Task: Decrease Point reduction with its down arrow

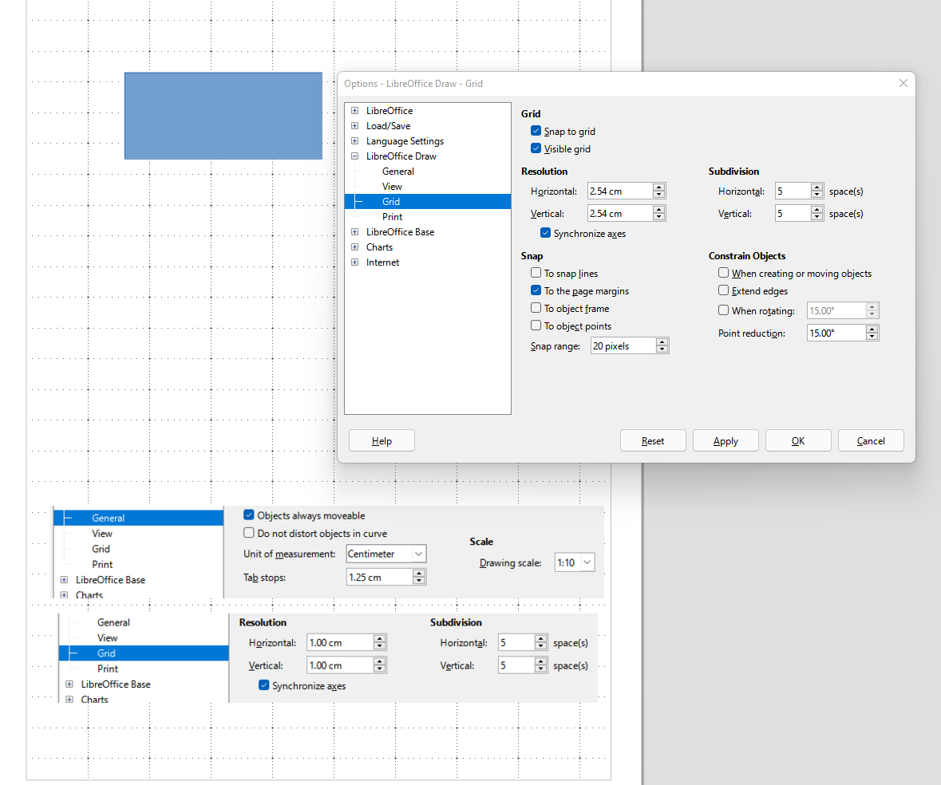Action: [872, 337]
